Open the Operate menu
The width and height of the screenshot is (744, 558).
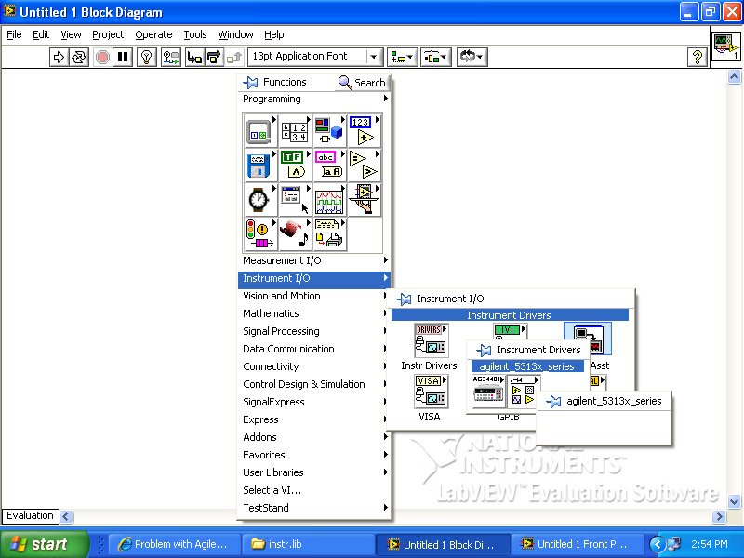tap(153, 34)
